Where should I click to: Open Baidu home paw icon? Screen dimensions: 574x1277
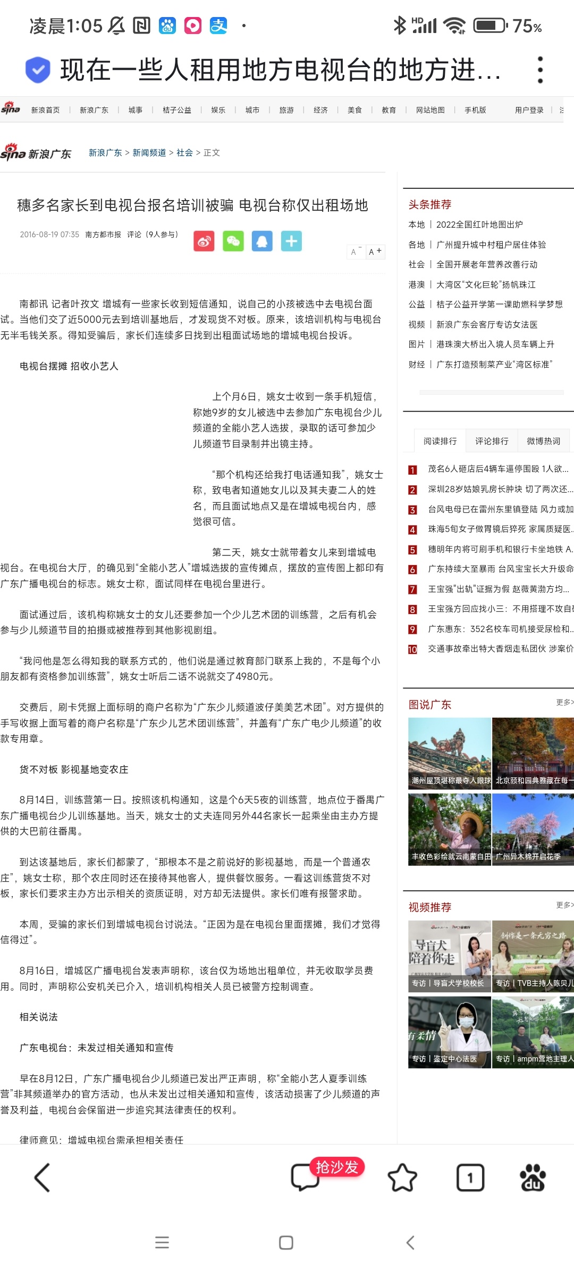coord(533,1178)
